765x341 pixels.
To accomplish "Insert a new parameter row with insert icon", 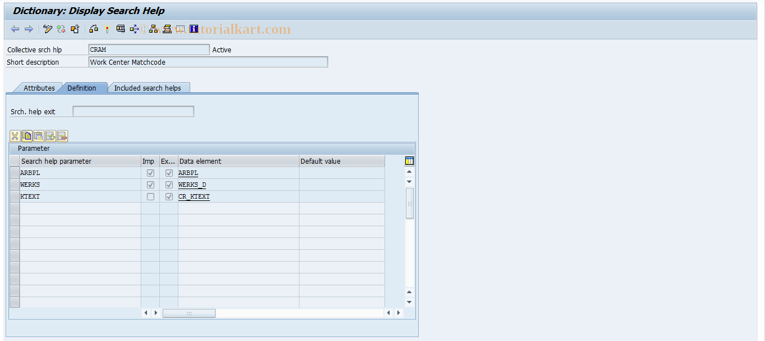I will click(50, 136).
